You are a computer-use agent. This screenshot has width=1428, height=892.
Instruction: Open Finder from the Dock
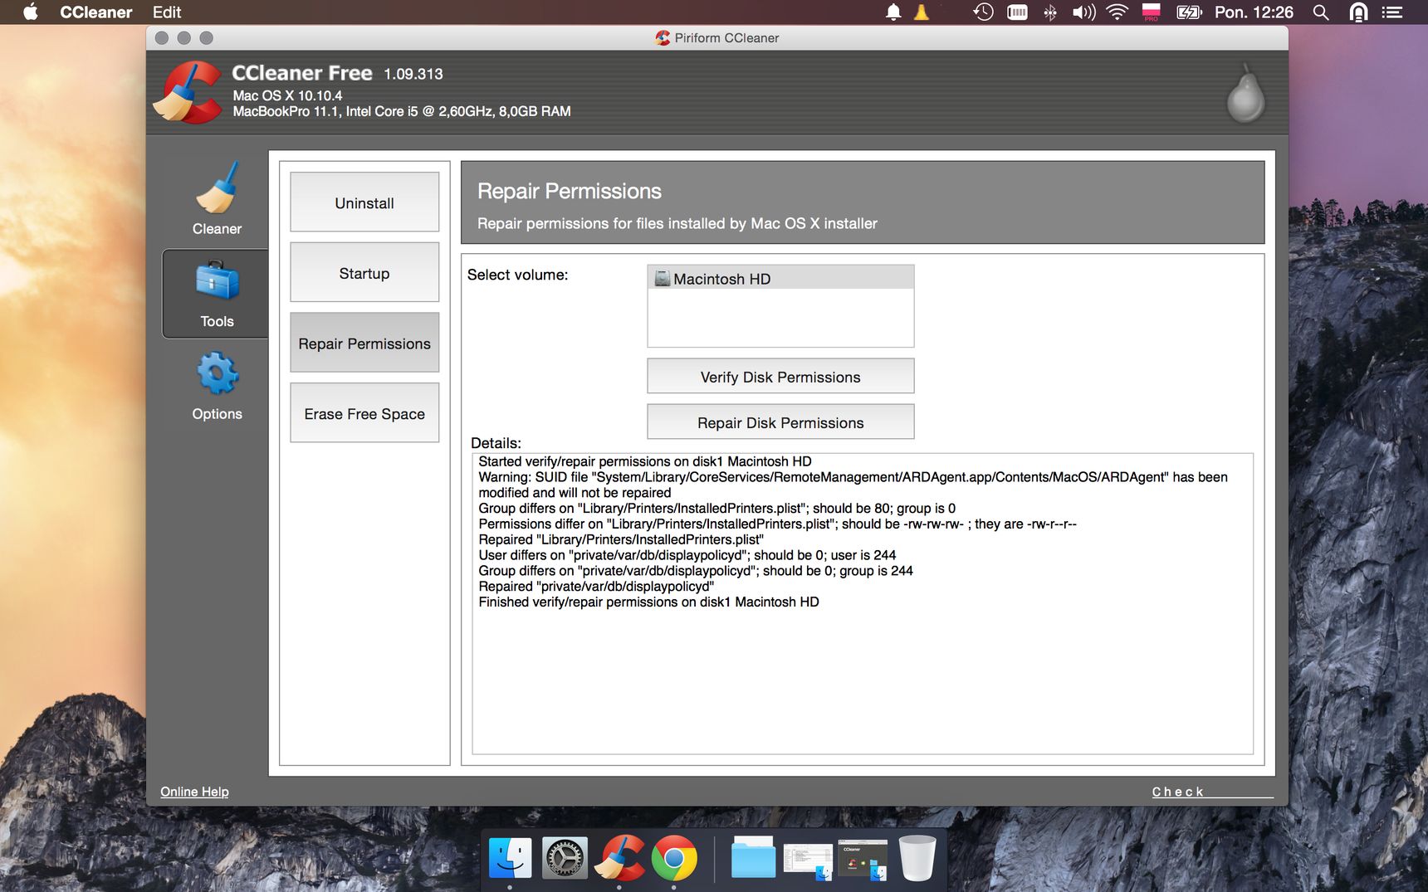pyautogui.click(x=510, y=858)
